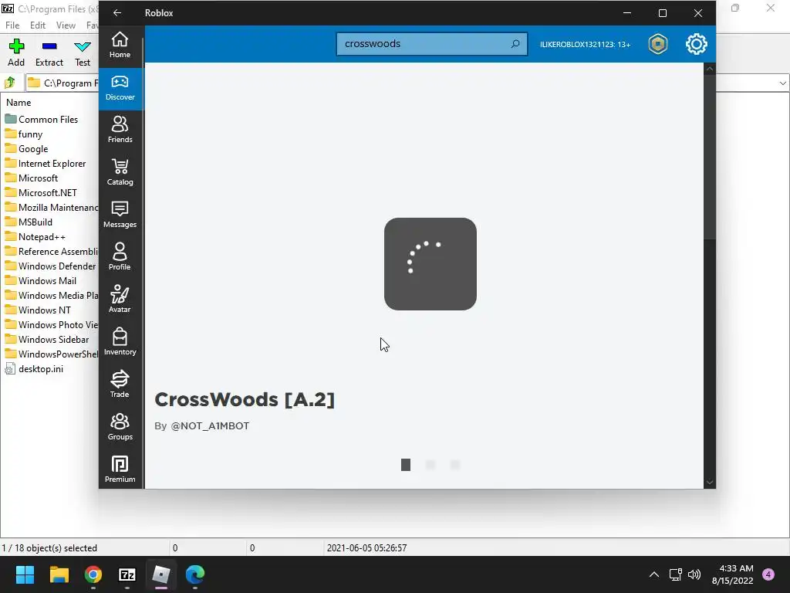
Task: Click Extract button in 7-Zip toolbar
Action: 49,53
